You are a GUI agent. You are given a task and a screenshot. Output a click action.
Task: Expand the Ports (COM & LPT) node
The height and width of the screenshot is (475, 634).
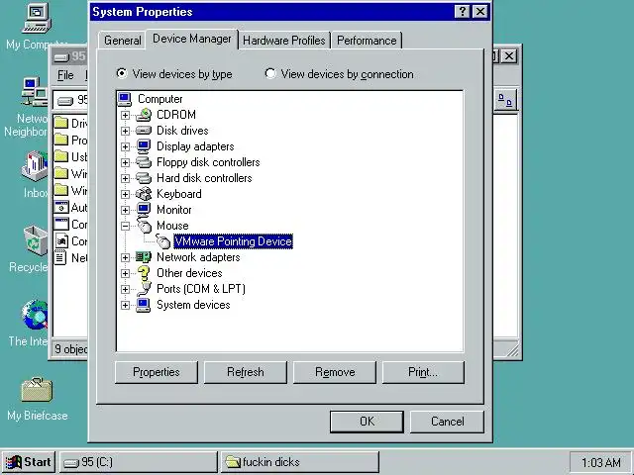pyautogui.click(x=126, y=289)
